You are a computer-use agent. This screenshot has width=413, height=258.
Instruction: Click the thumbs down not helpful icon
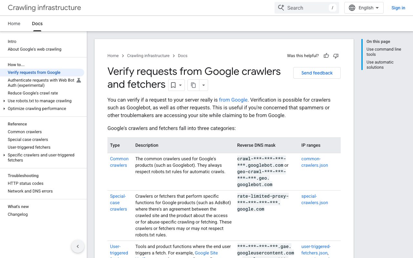336,56
